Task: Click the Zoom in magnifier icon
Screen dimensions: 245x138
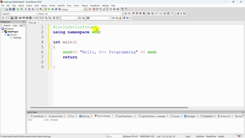Action: tap(46, 18)
